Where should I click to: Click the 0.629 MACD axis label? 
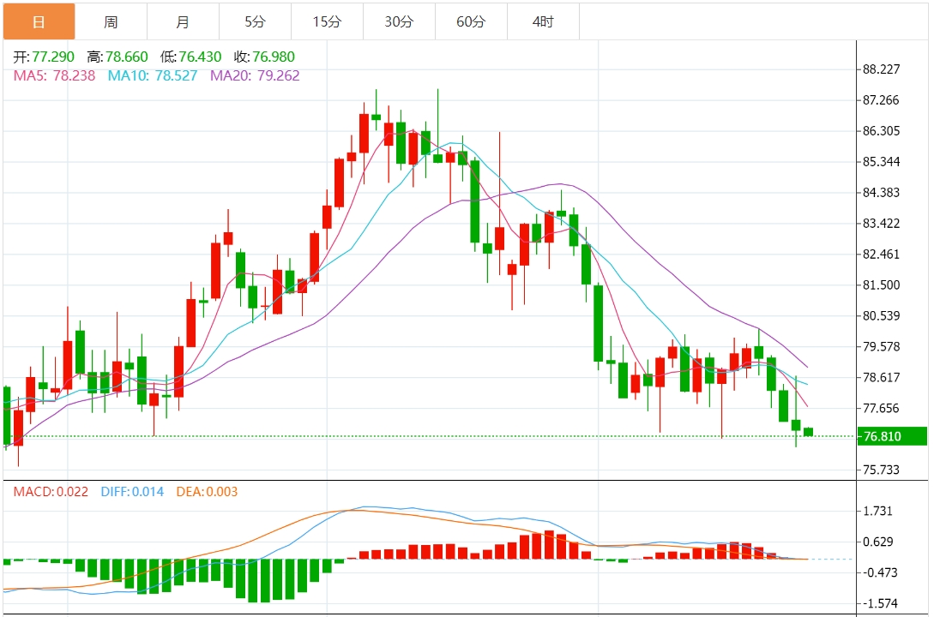pos(878,542)
